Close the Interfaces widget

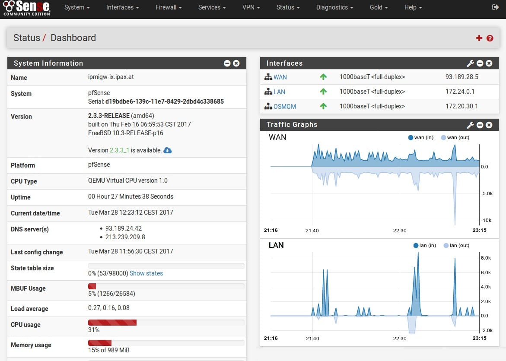[x=489, y=63]
